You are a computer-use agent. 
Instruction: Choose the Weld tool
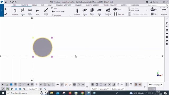pos(46,11)
